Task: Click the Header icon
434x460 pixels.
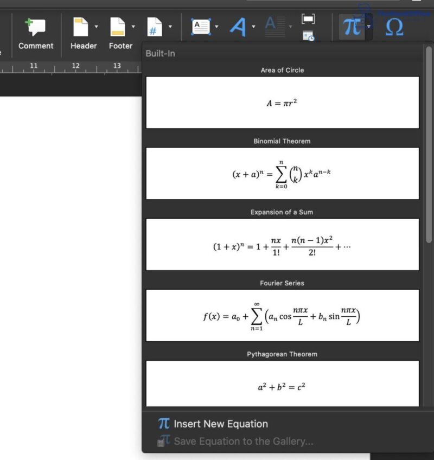Action: (80, 26)
